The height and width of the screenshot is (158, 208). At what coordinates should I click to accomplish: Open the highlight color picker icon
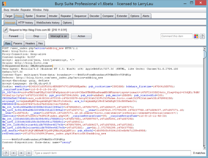point(196,36)
